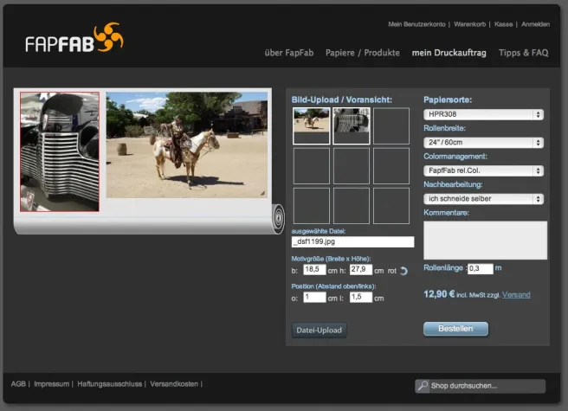The image size is (568, 411).
Task: Select the car grille image on roll
Action: 60,151
